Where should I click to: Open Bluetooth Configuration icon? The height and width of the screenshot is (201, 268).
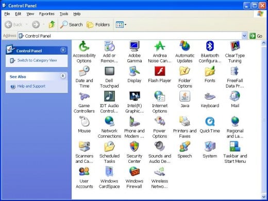click(210, 46)
